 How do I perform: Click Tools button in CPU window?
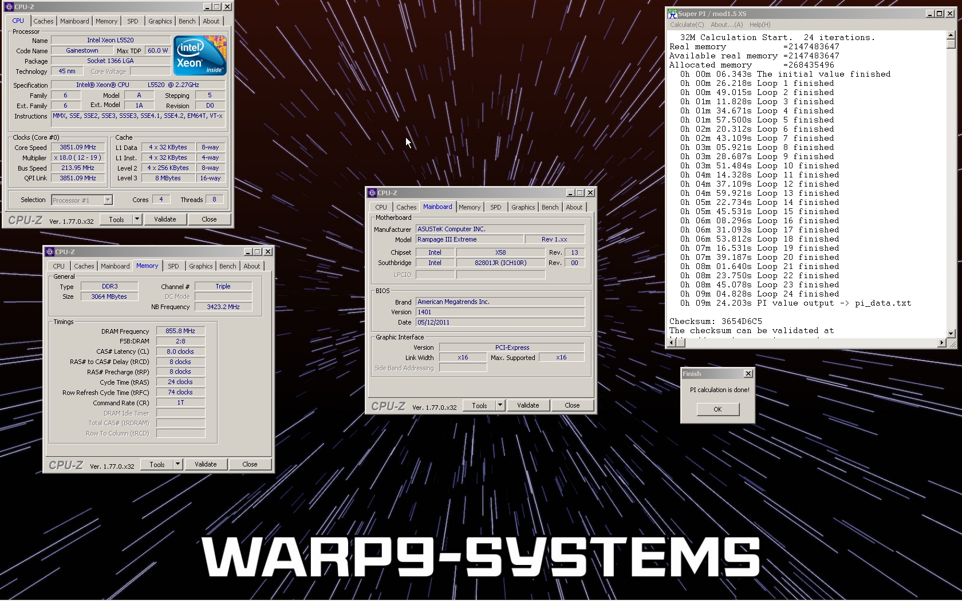coord(116,219)
